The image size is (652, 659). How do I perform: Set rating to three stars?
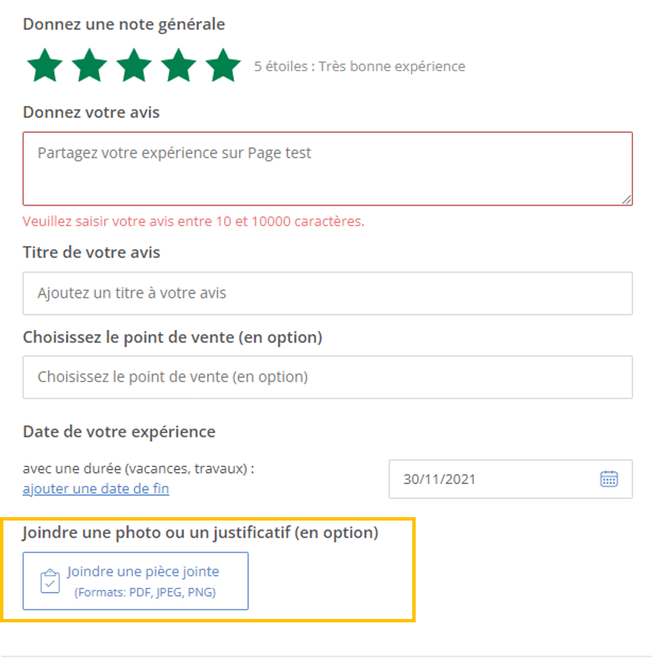click(134, 65)
